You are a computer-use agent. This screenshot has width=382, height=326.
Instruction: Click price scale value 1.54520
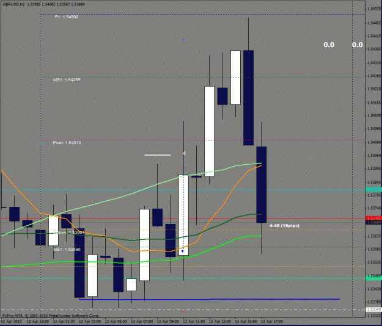[374, 9]
